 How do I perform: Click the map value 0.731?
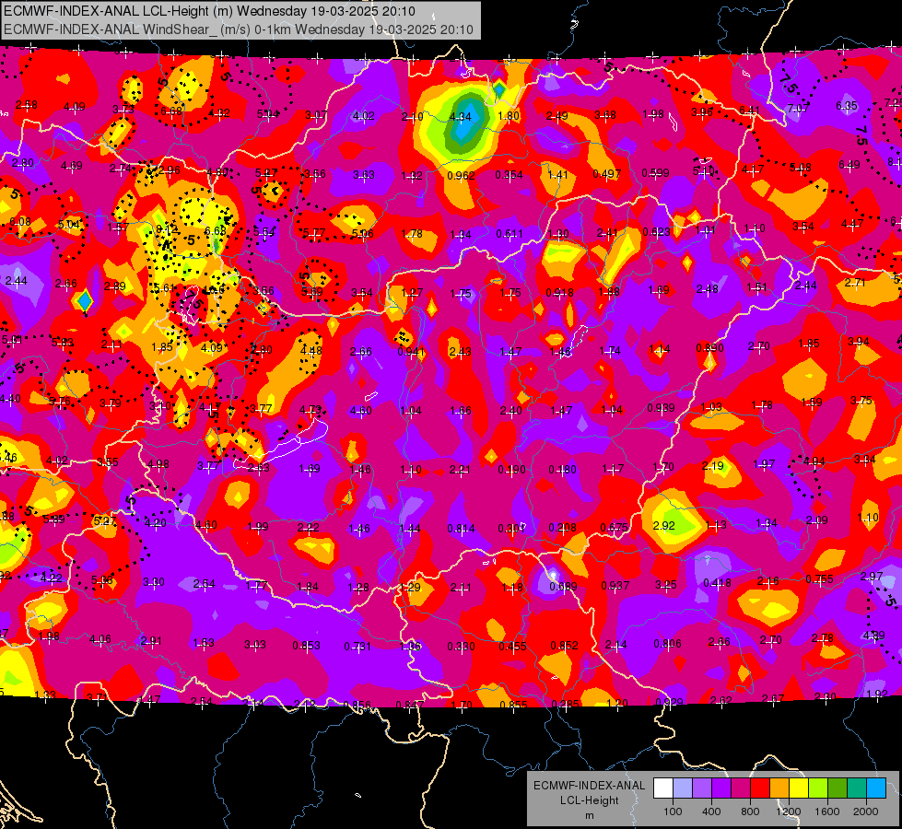(x=357, y=647)
